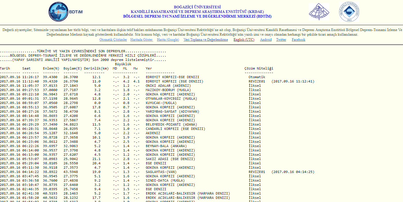Click the BELEMEDIK-POZANTI (ADANA) row
403x202 pixels.
[130, 124]
